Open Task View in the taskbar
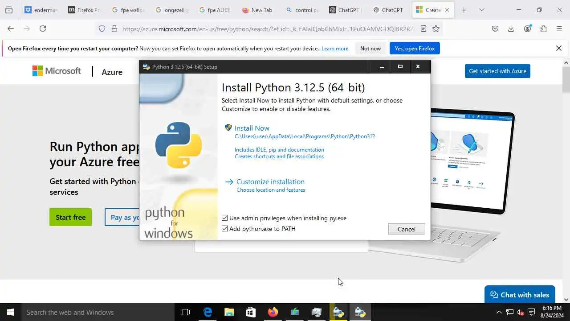Image resolution: width=570 pixels, height=321 pixels. [185, 312]
